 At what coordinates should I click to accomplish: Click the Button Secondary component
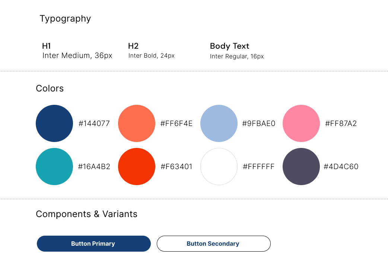tap(213, 243)
